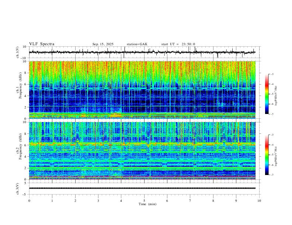
Task: Click the "8" kHz tick on ch.1 frequency axis
Action: click(25, 73)
